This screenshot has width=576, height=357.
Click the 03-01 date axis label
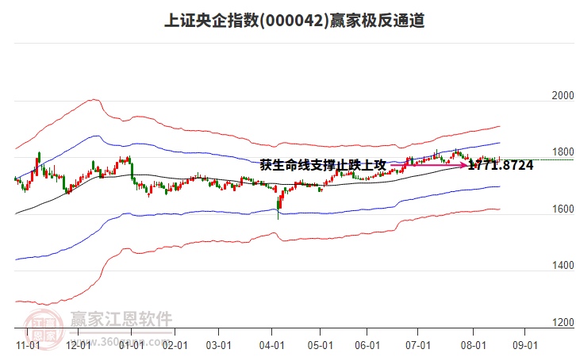(x=218, y=346)
